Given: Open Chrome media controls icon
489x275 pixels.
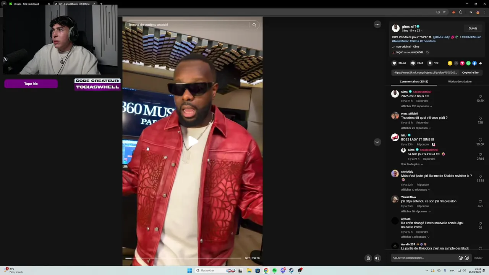Looking at the screenshot, I should pos(471,12).
